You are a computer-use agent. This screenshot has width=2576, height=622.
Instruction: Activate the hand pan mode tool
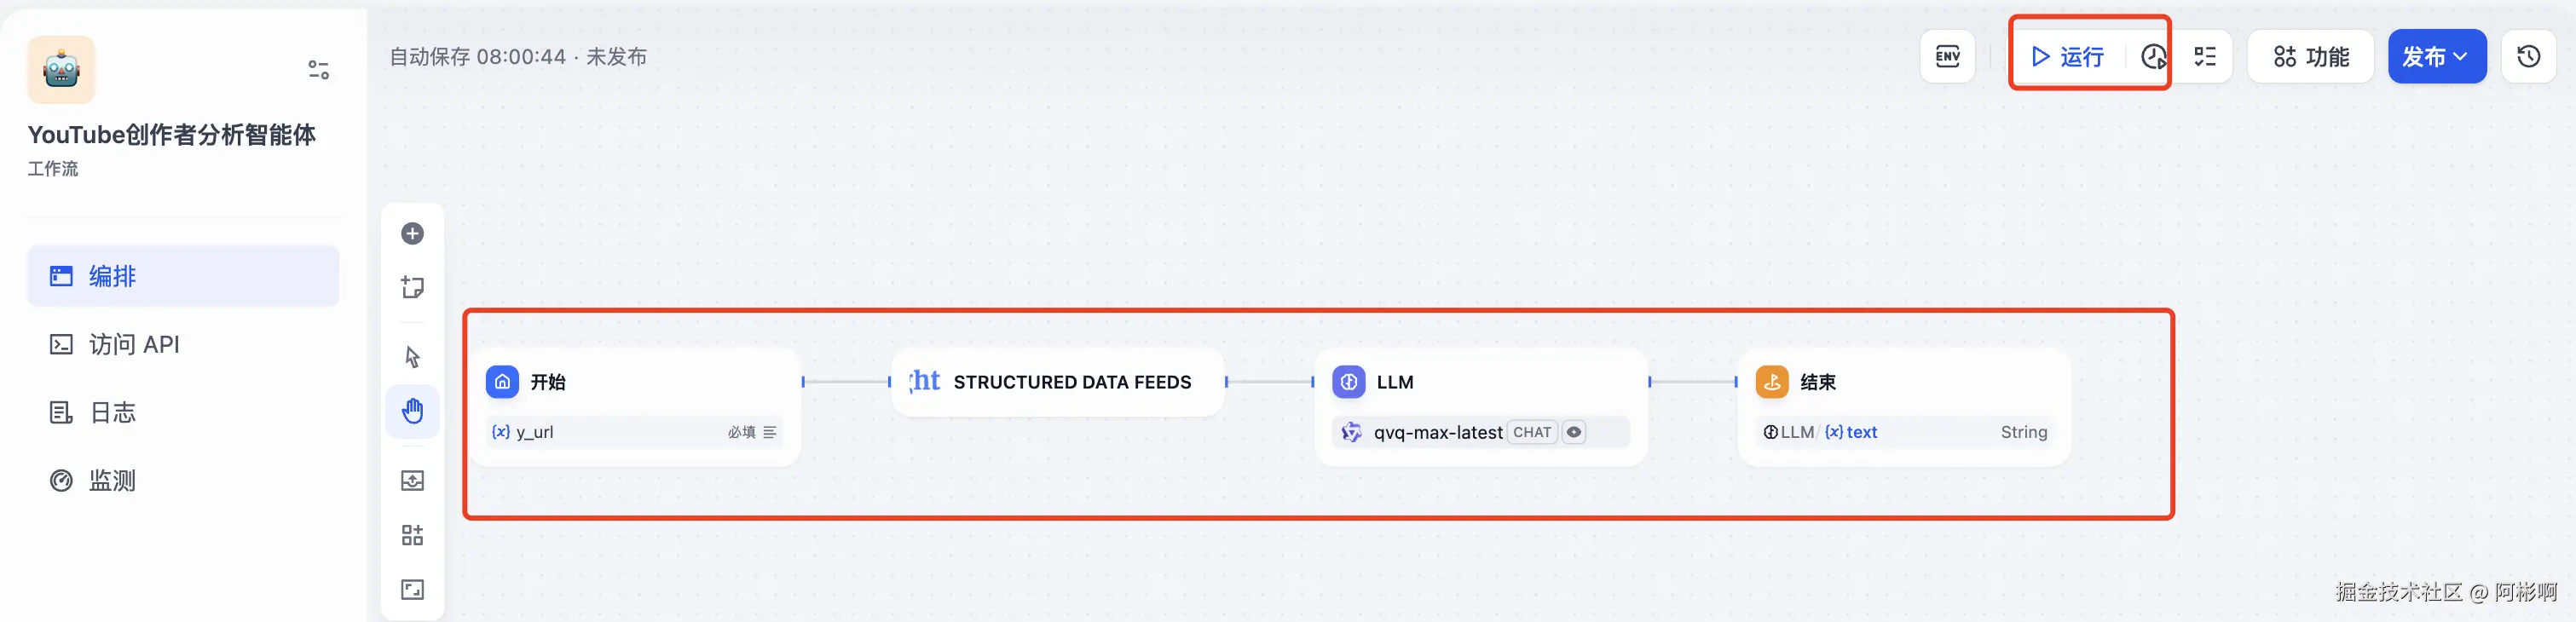pyautogui.click(x=412, y=411)
